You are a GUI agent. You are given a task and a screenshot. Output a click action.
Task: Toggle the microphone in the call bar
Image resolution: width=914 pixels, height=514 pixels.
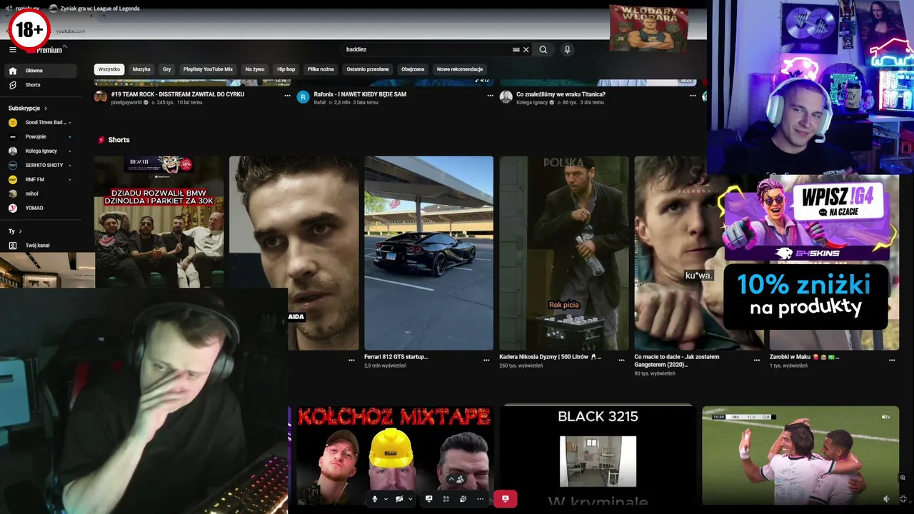click(x=375, y=499)
